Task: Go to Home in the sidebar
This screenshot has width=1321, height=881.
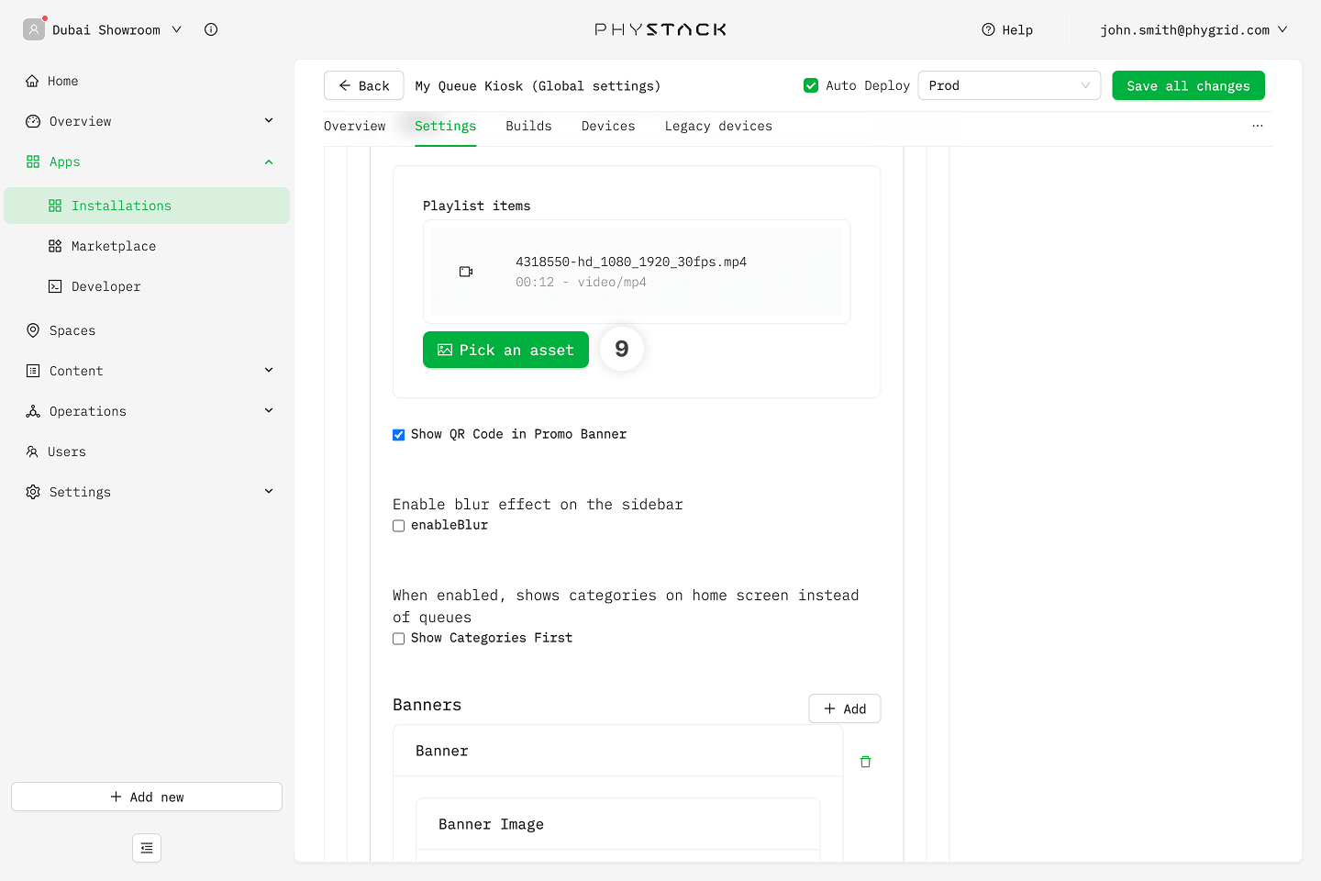Action: [62, 81]
